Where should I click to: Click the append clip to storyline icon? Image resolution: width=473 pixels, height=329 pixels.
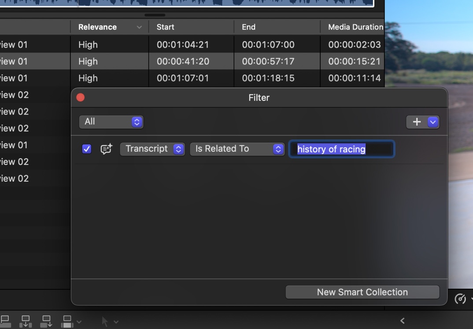[46, 321]
